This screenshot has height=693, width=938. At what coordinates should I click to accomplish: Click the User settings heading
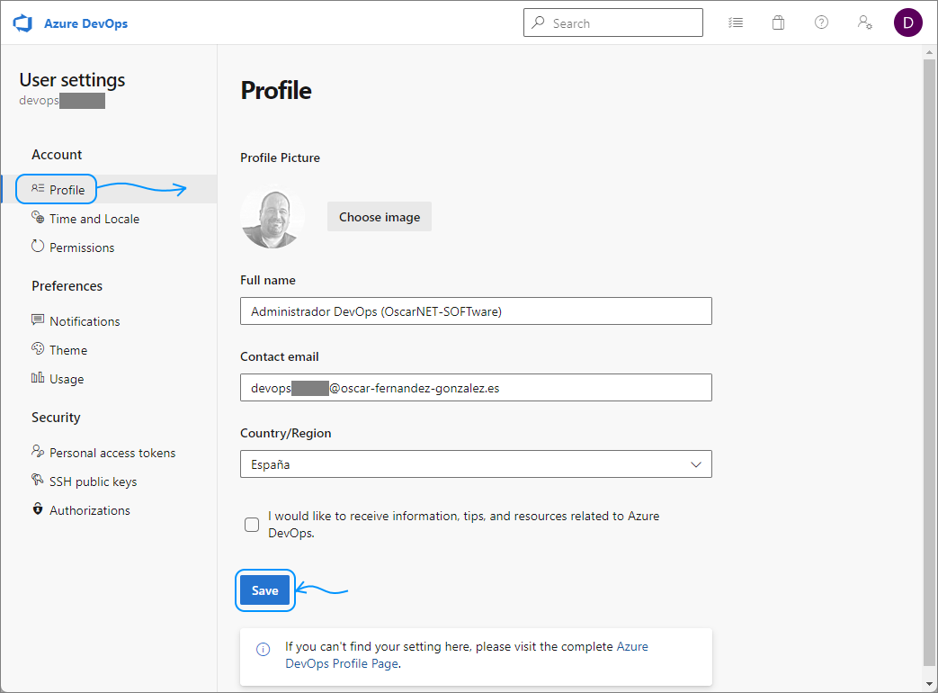tap(72, 79)
